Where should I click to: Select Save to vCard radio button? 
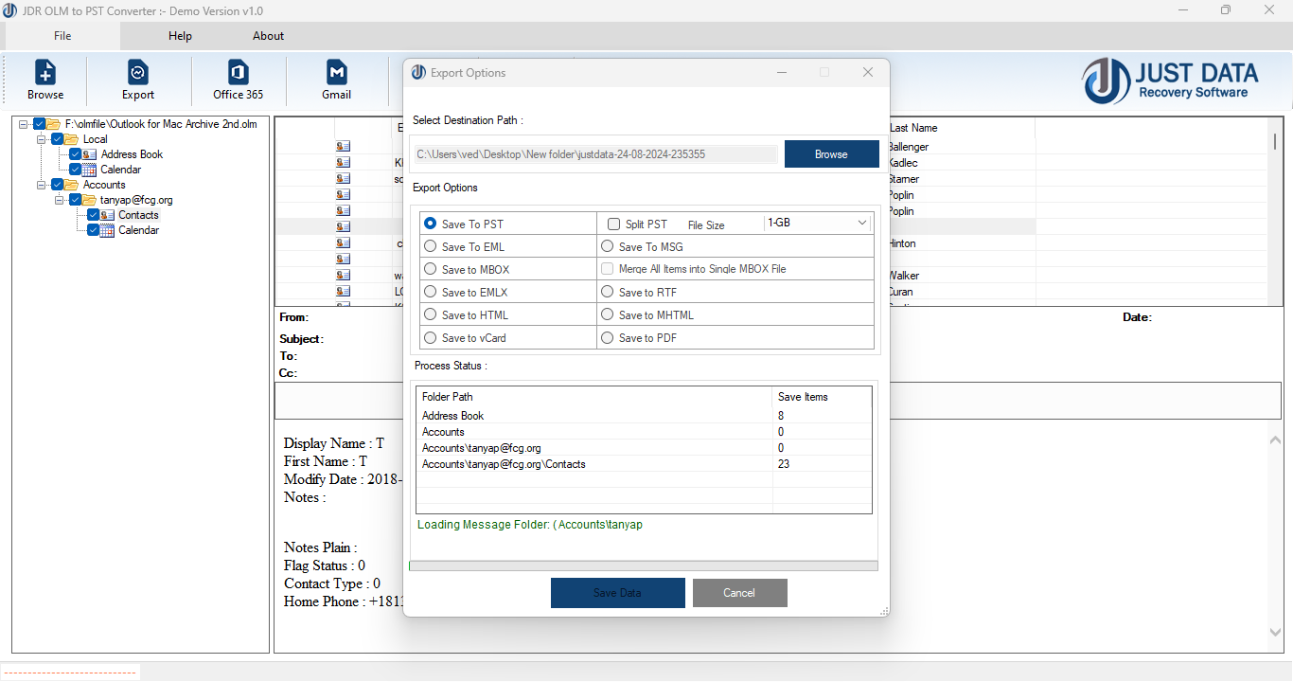coord(431,337)
